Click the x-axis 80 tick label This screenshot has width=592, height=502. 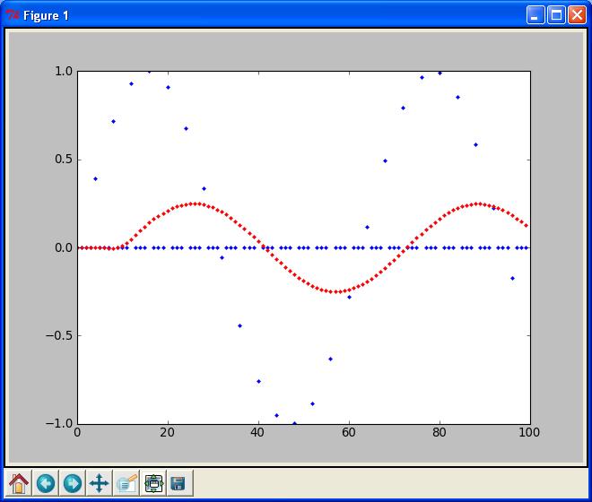tap(440, 433)
